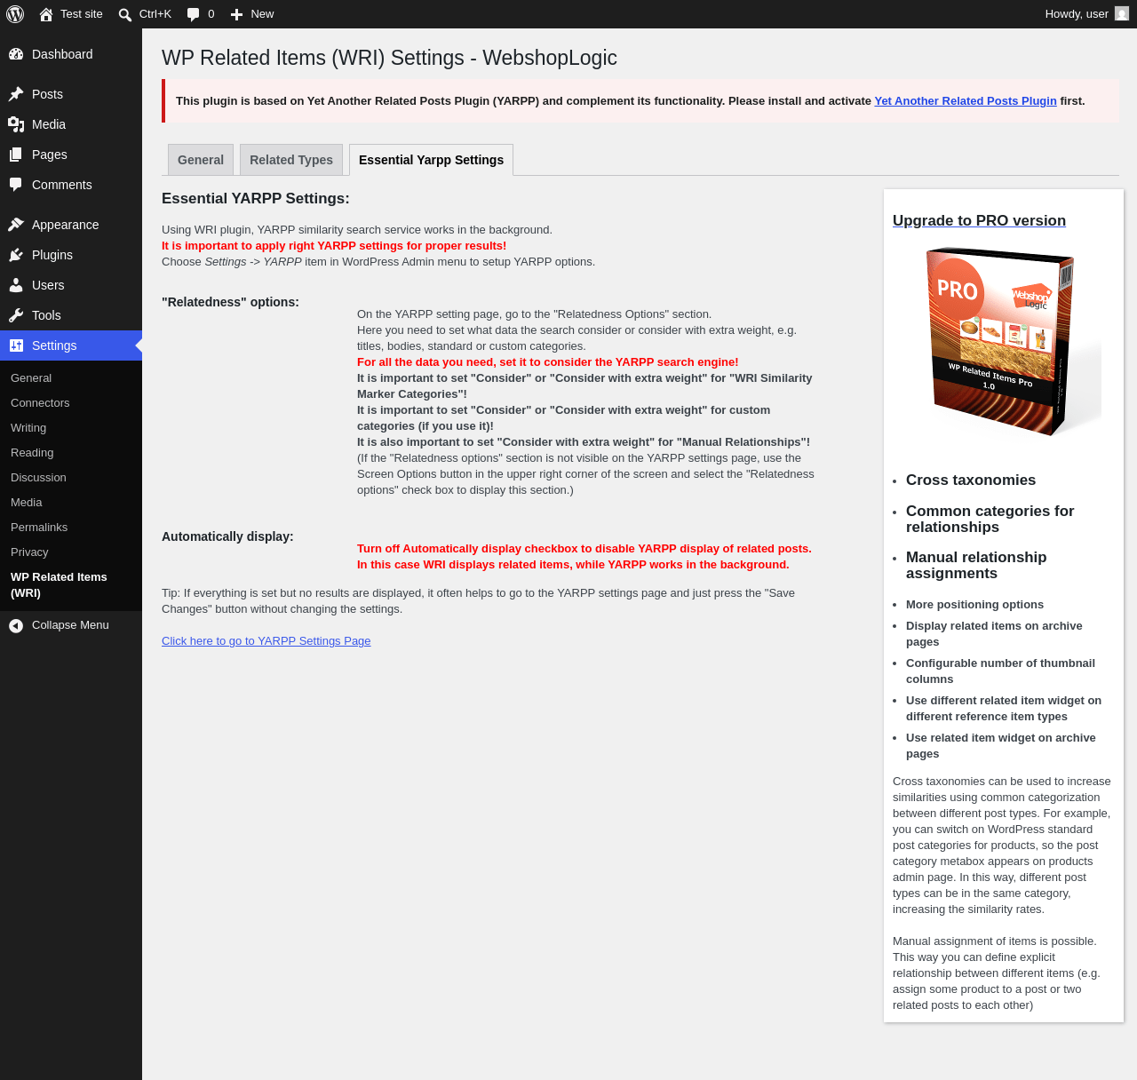Open Yet Another Related Posts Plugin link
Screen dimensions: 1137x1080
tap(966, 101)
